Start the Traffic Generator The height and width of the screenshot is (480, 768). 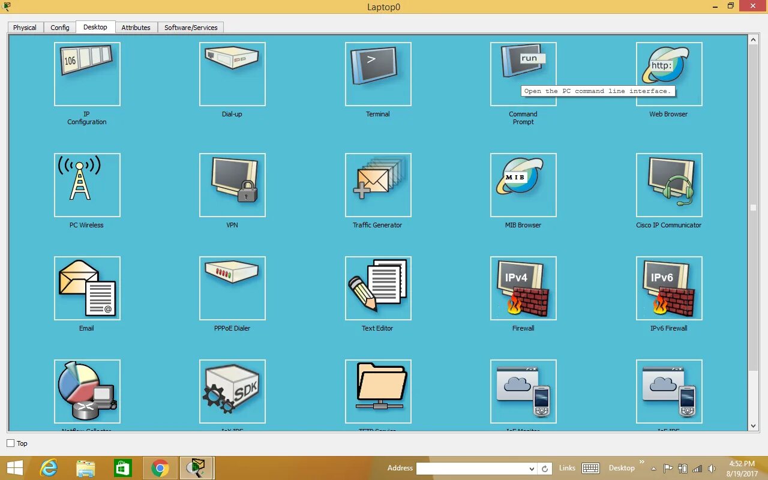coord(378,185)
